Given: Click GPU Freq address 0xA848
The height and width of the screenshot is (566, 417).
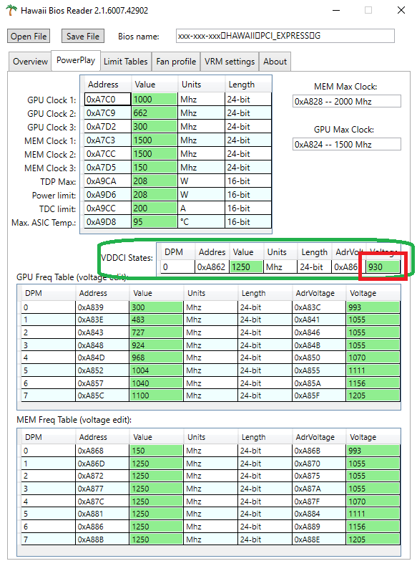Looking at the screenshot, I should point(102,345).
